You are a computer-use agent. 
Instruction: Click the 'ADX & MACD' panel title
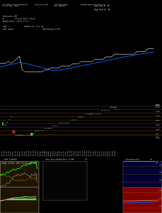10,159
